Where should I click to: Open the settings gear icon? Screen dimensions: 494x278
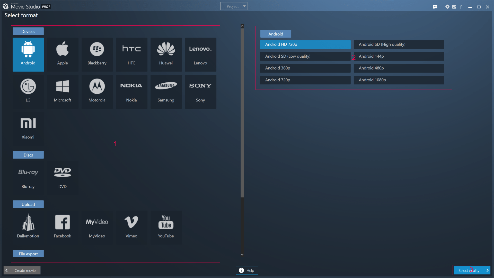(447, 7)
